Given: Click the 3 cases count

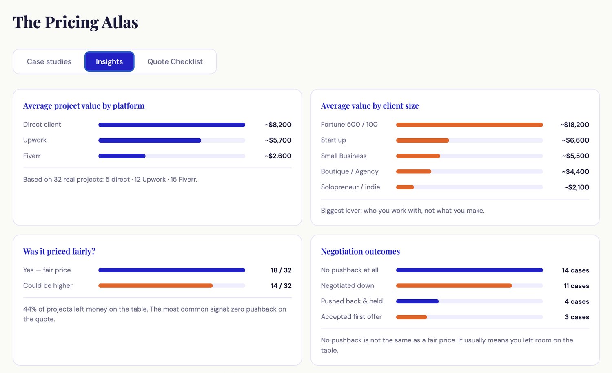Looking at the screenshot, I should point(577,317).
